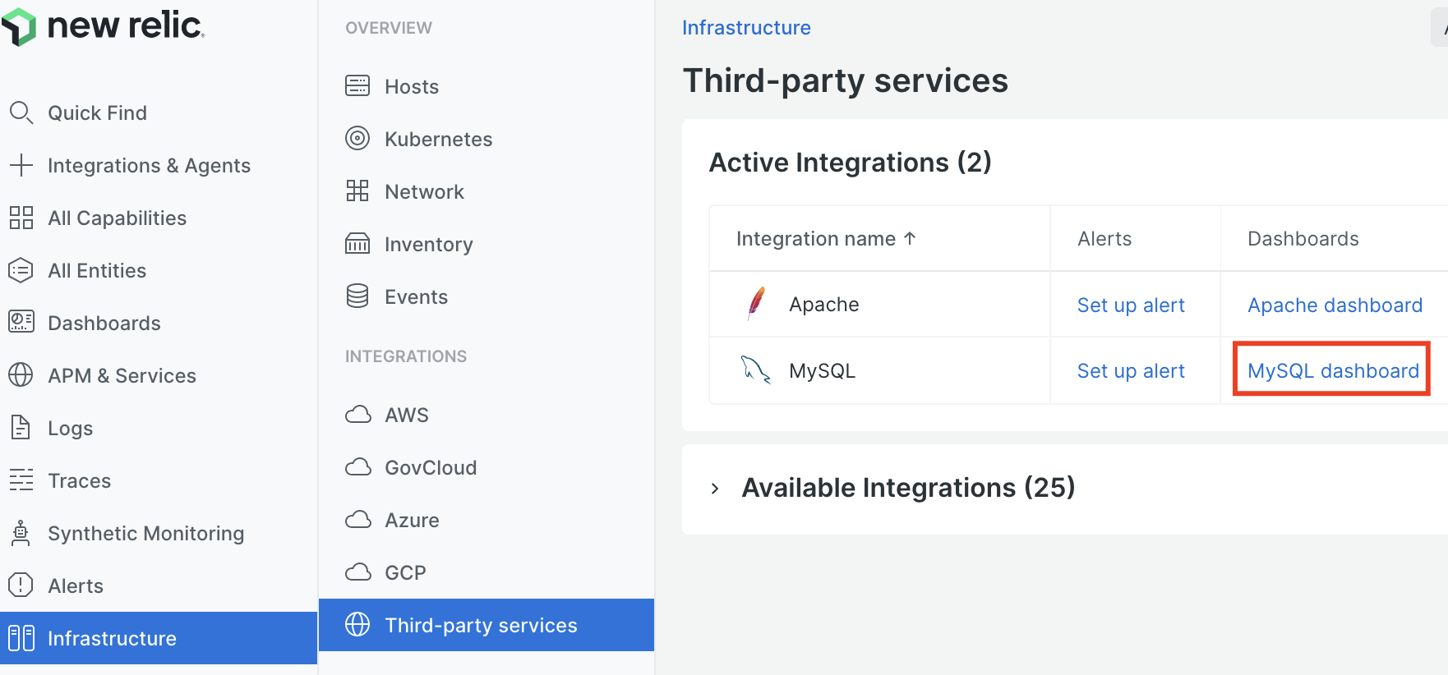Click the Traces lines icon

click(x=21, y=480)
